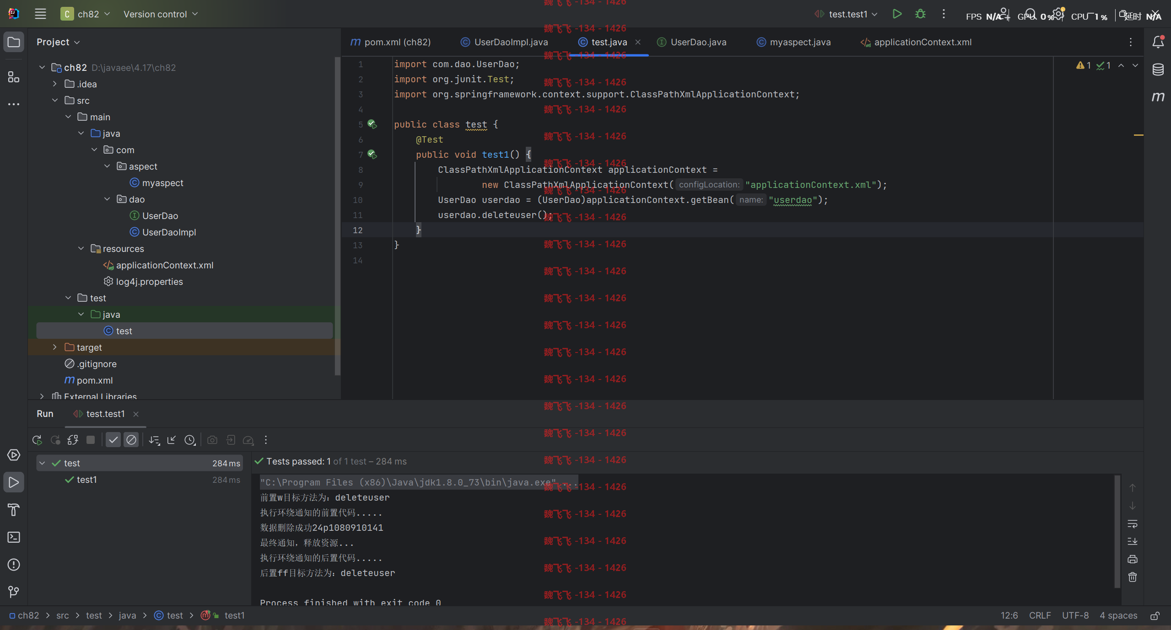Rerun failed tests button
Screen dimensions: 1171x630
[55, 440]
